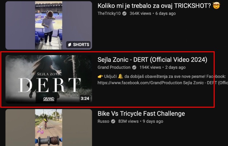Click the bell emoji in the description
Viewport: 228px width, 146px height.
(121, 76)
